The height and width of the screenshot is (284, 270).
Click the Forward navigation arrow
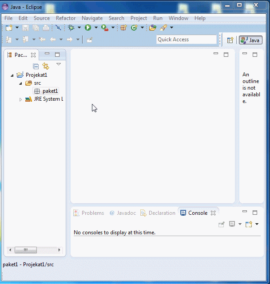(x=70, y=39)
